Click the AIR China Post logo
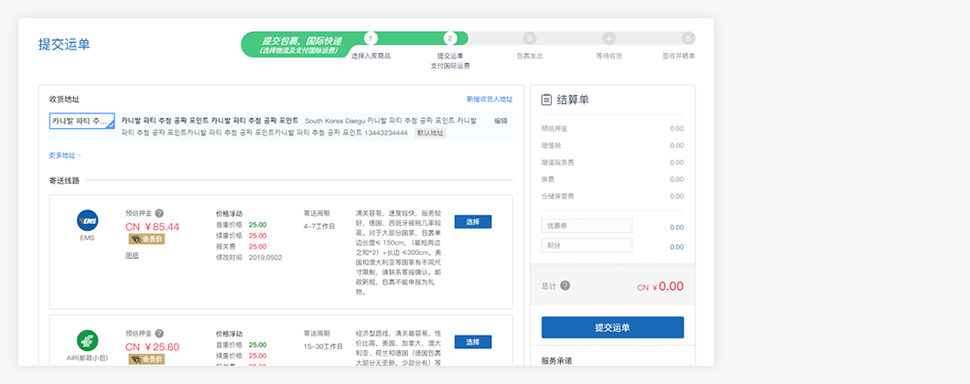The width and height of the screenshot is (970, 384). (87, 340)
